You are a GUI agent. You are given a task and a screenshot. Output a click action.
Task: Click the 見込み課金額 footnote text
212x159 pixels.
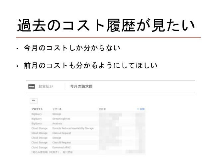tap(52, 152)
